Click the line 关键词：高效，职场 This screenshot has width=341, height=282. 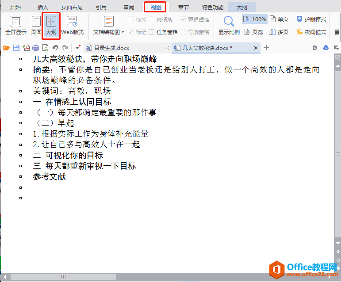72,91
